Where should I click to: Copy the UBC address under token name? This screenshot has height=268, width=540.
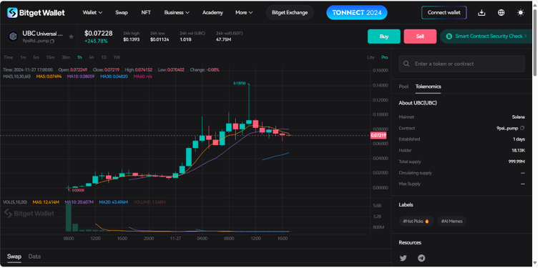[x=52, y=41]
